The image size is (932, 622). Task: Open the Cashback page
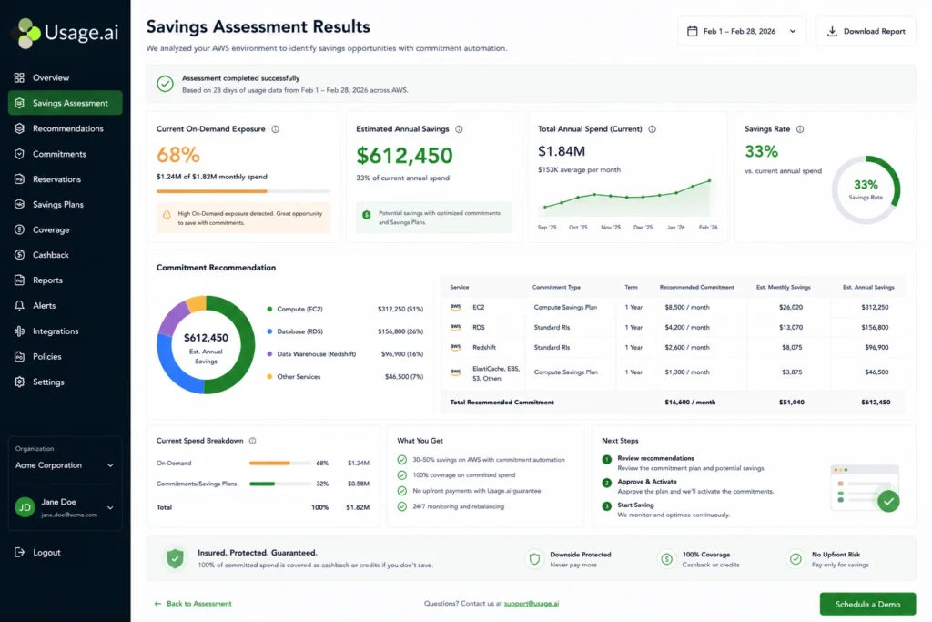tap(66, 255)
